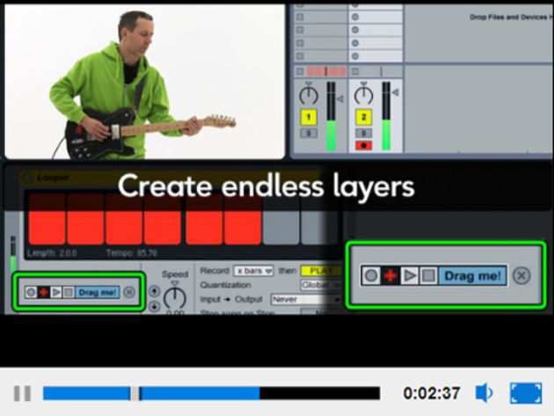The height and width of the screenshot is (416, 554).
Task: Click the track 2 volume fader meter
Action: [386, 116]
